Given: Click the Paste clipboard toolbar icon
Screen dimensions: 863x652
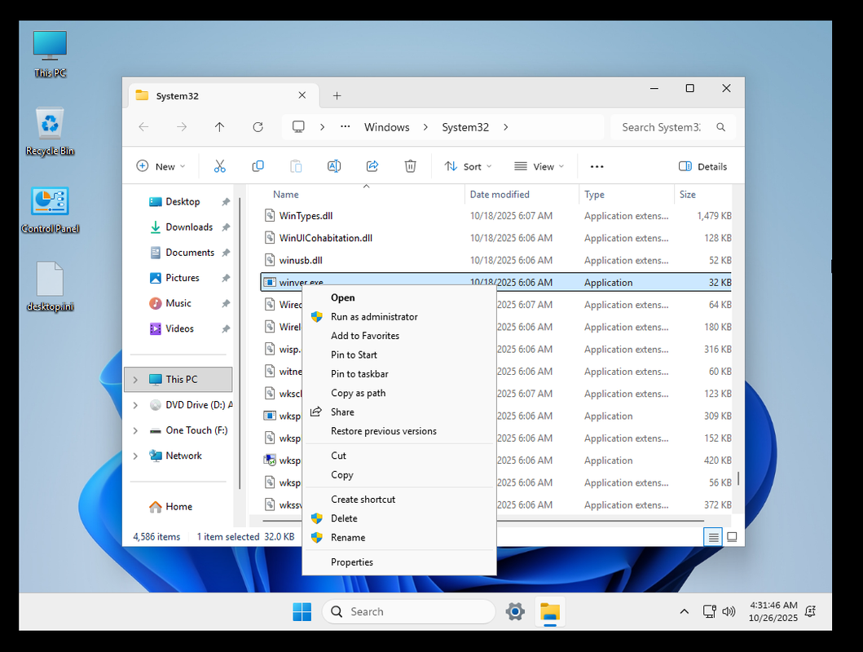Looking at the screenshot, I should click(x=296, y=166).
